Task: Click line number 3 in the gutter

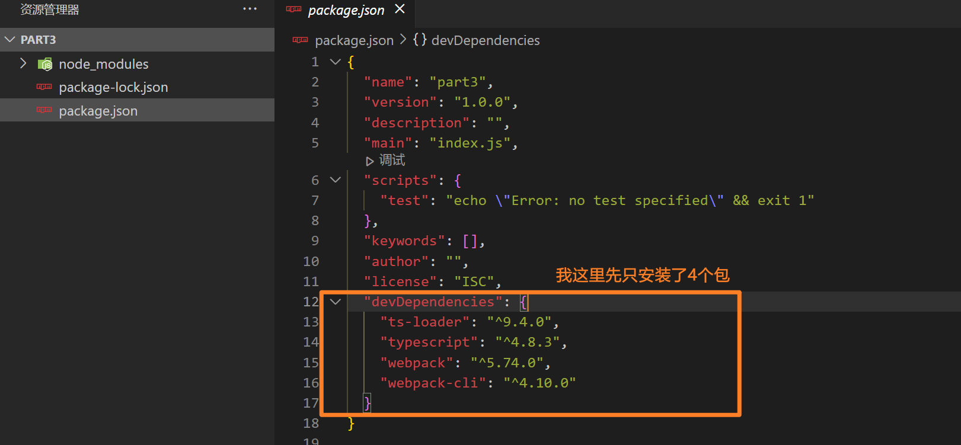Action: [315, 102]
